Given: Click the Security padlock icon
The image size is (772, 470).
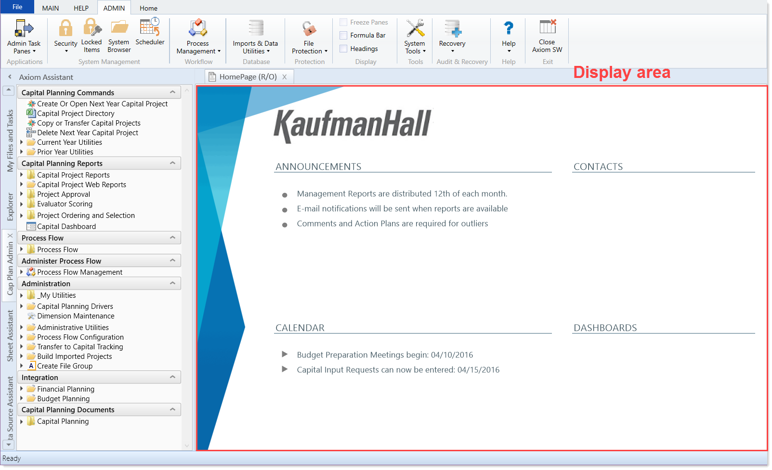Looking at the screenshot, I should pyautogui.click(x=65, y=28).
